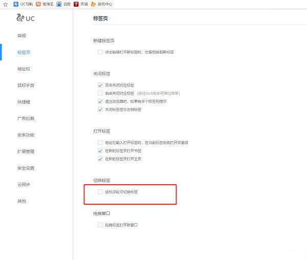Go to 常规 settings section
Screen dimensions: 307x260
click(x=21, y=36)
